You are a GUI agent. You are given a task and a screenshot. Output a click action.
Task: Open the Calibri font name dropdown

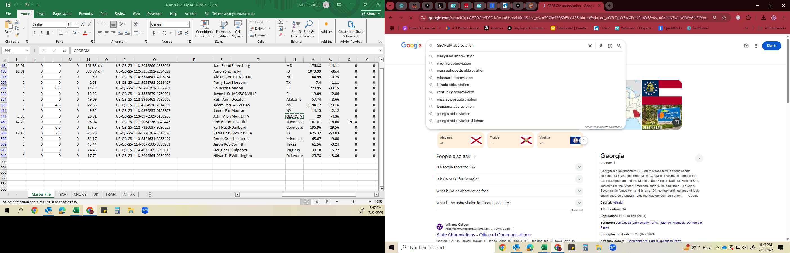pos(64,24)
